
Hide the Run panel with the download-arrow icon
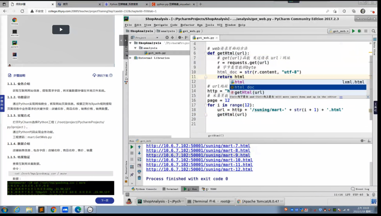click(x=369, y=141)
